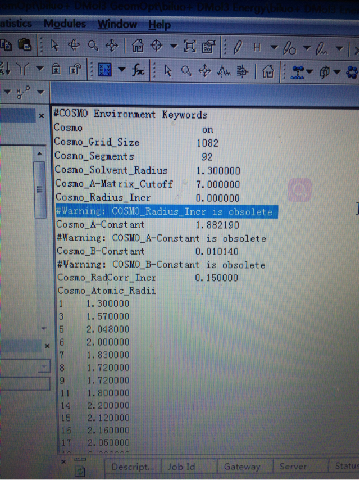Open the Help menu
Screen dimensions: 360x480
click(x=160, y=25)
